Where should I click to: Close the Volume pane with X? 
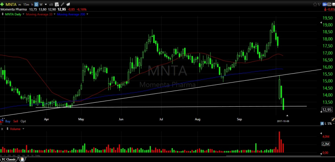(x=2, y=129)
